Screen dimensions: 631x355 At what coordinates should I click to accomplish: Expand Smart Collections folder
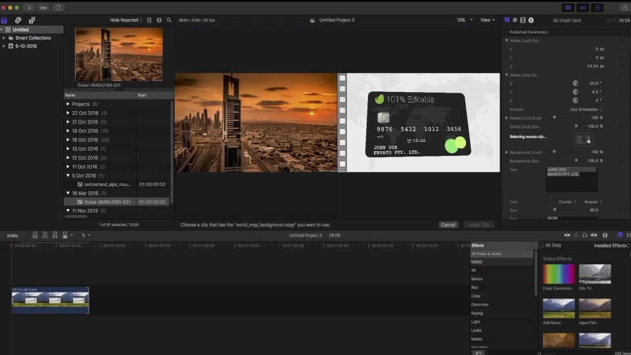[4, 38]
